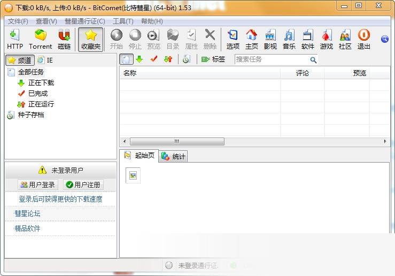This screenshot has width=395, height=276.
Task: Click the 标签 tag button
Action: (x=213, y=59)
